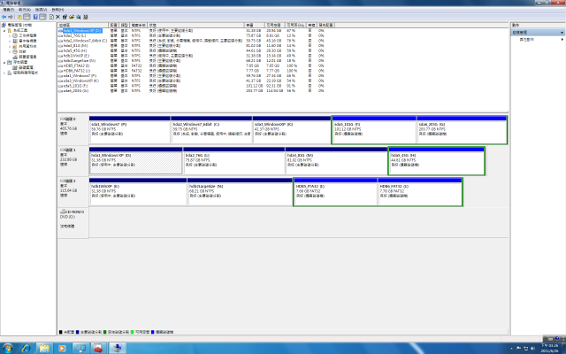
Task: Open the Windows Start menu orb
Action: pyautogui.click(x=7, y=348)
